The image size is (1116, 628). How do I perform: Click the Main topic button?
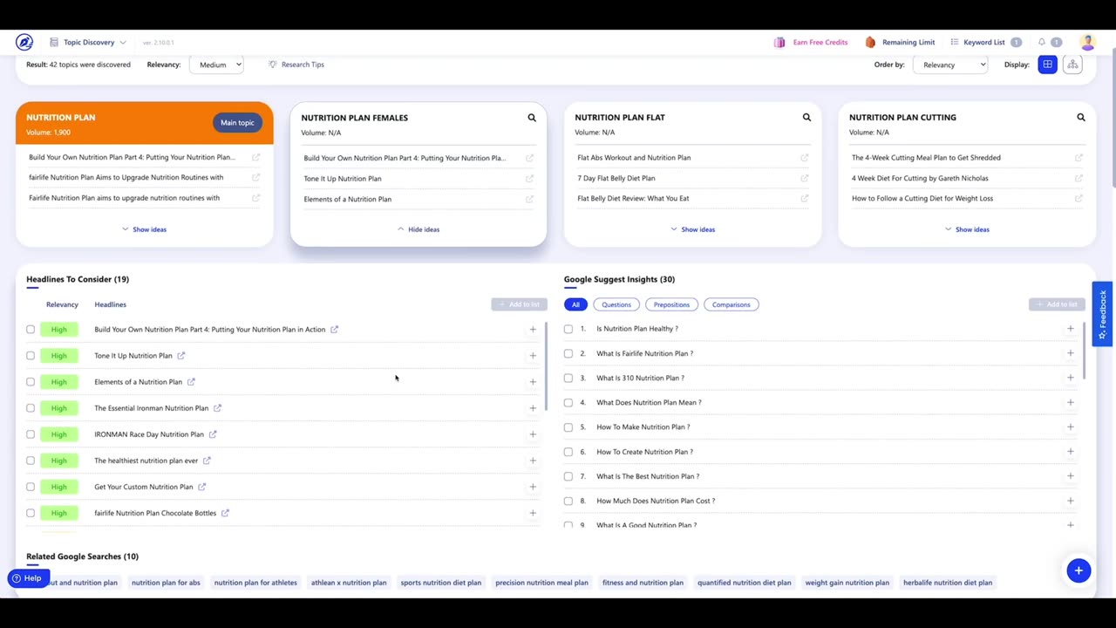[x=237, y=123]
